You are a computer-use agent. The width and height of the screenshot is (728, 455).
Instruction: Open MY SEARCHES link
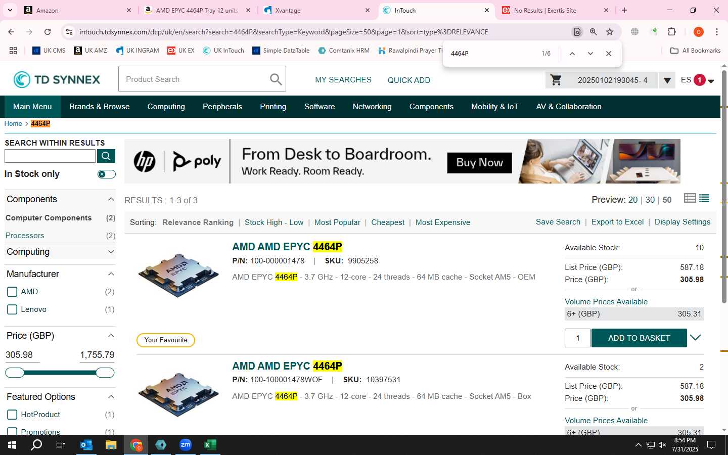click(343, 80)
